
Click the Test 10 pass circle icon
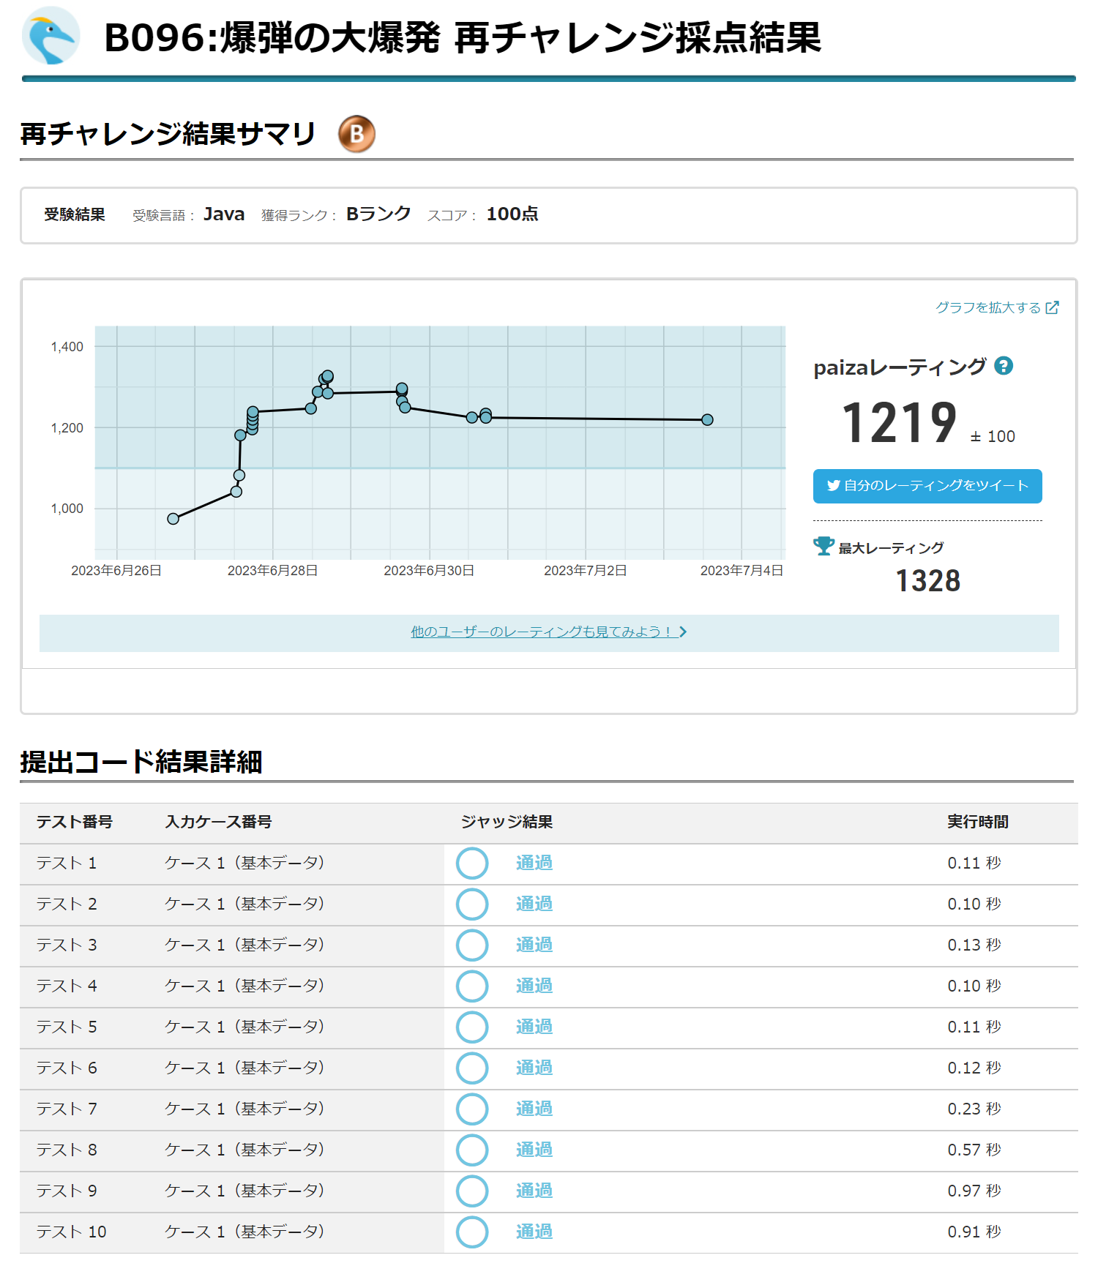pyautogui.click(x=472, y=1232)
